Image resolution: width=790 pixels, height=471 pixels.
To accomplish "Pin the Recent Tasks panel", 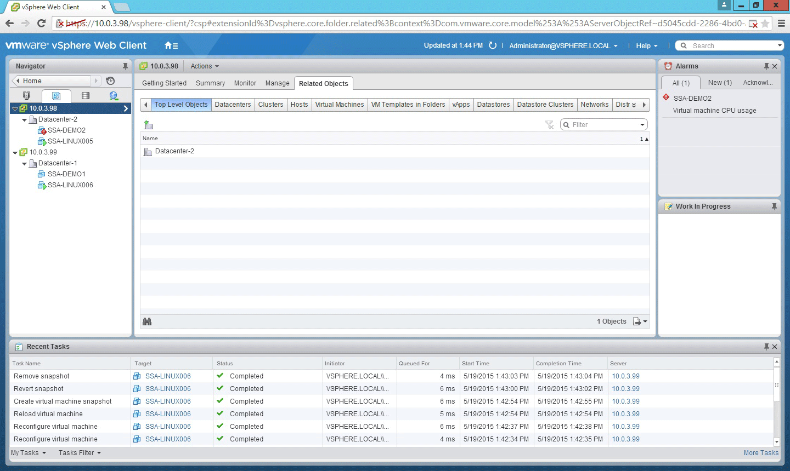I will point(766,347).
